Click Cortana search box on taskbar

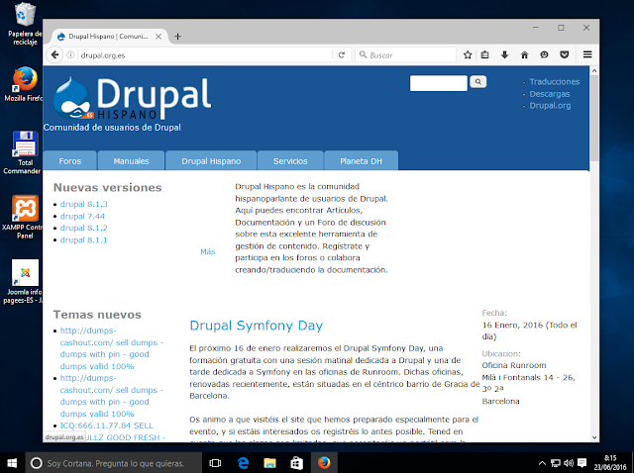(113, 463)
